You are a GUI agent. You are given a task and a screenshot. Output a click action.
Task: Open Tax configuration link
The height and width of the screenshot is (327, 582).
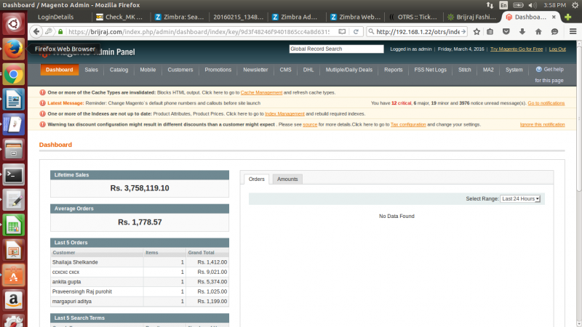pos(408,124)
